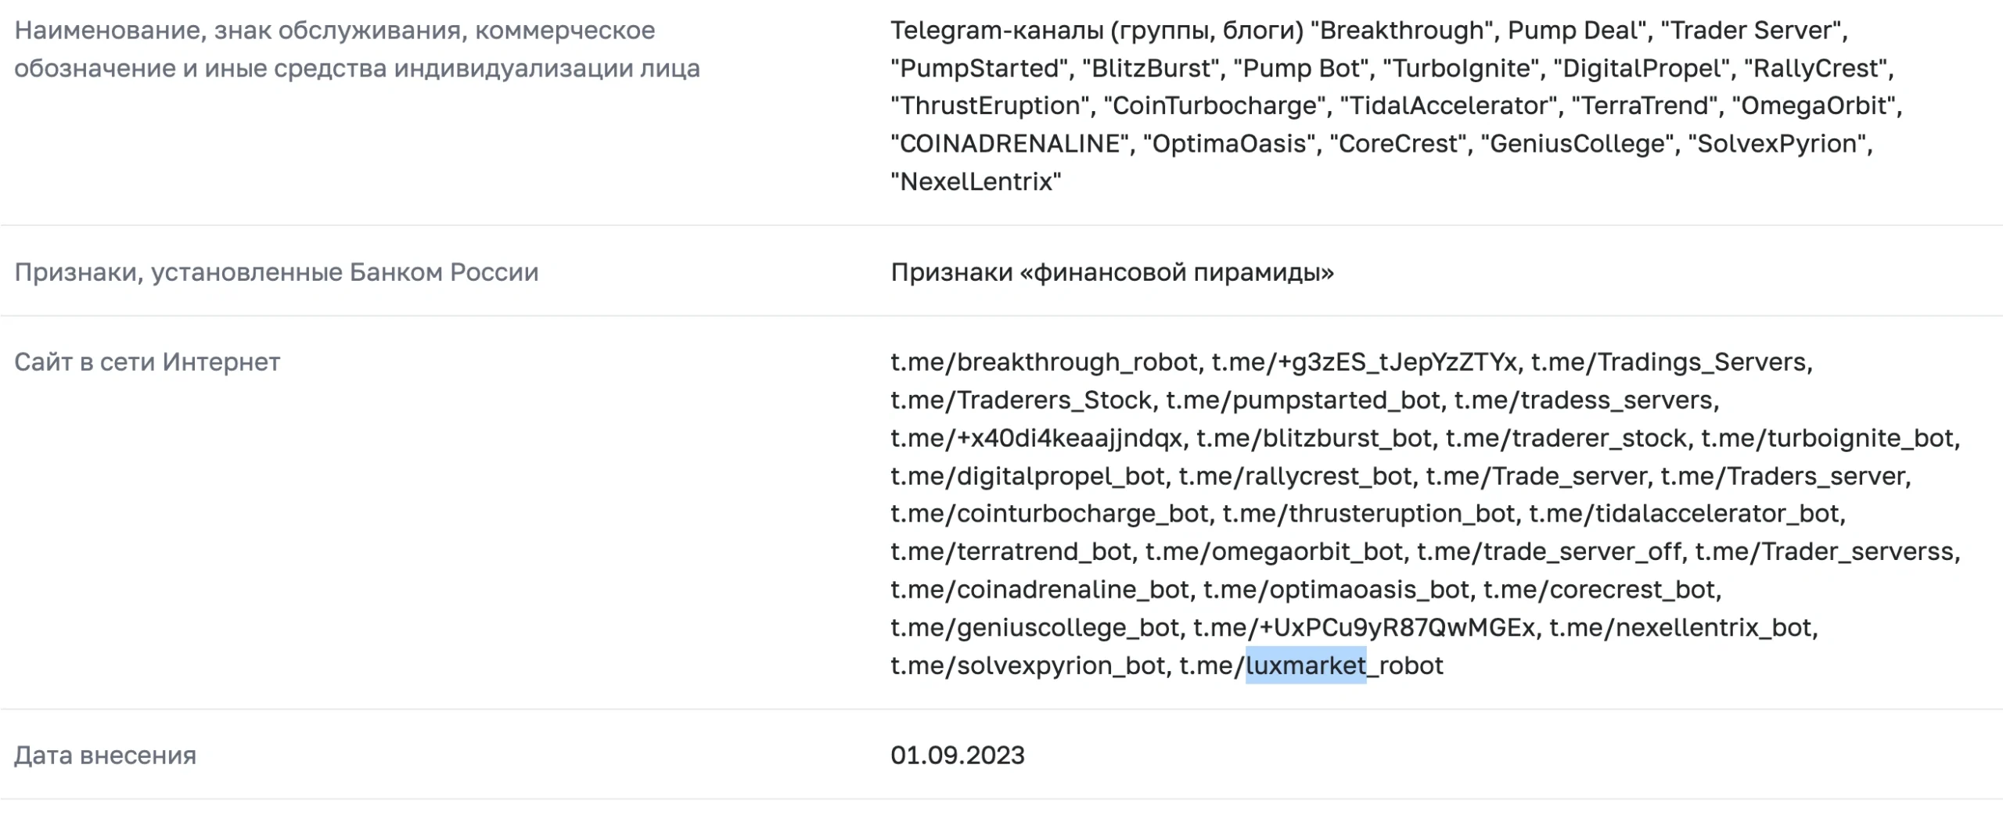Click the "Признаки «финансовой пирамиды»" value
This screenshot has height=840, width=2003.
(x=1112, y=272)
